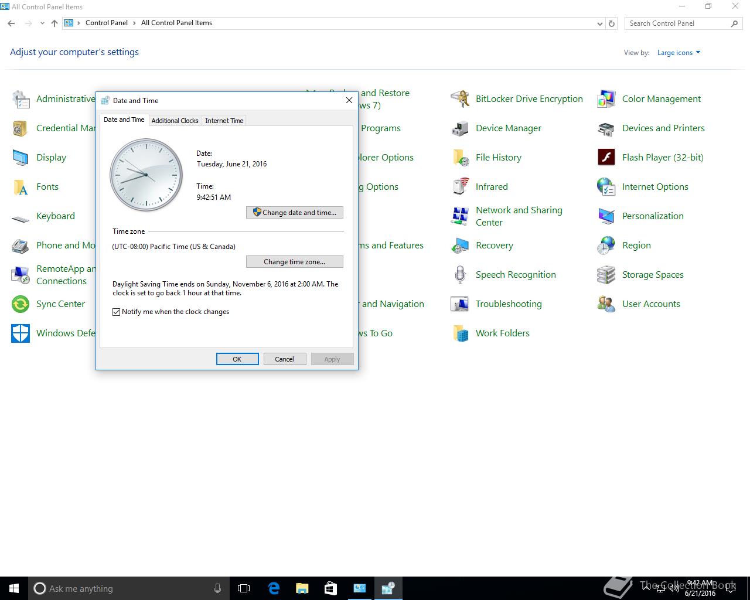
Task: Open Device Manager icon
Action: tap(460, 128)
